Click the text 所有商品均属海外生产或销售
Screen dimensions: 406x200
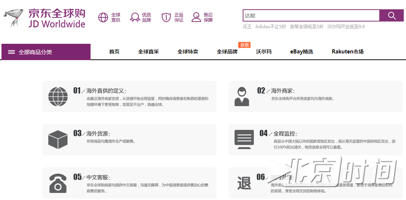pyautogui.click(x=111, y=141)
